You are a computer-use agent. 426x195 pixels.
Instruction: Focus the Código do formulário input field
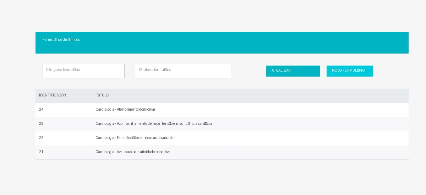point(83,71)
